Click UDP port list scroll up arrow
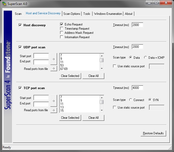This screenshot has width=174, height=152. (x=102, y=56)
